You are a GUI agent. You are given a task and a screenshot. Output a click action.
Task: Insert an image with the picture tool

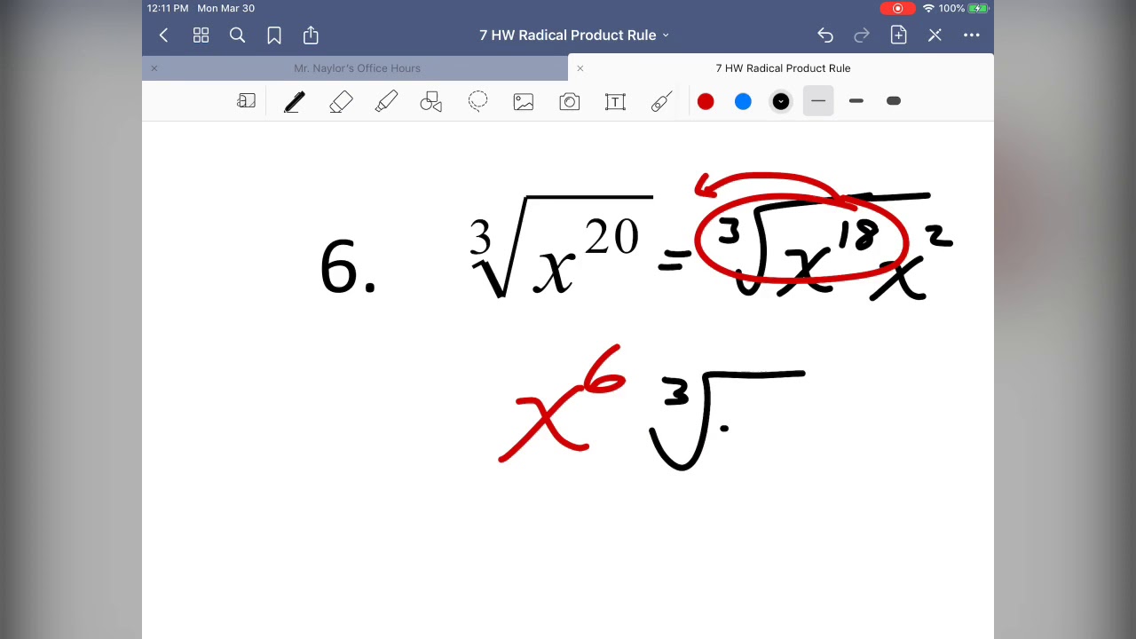(524, 101)
